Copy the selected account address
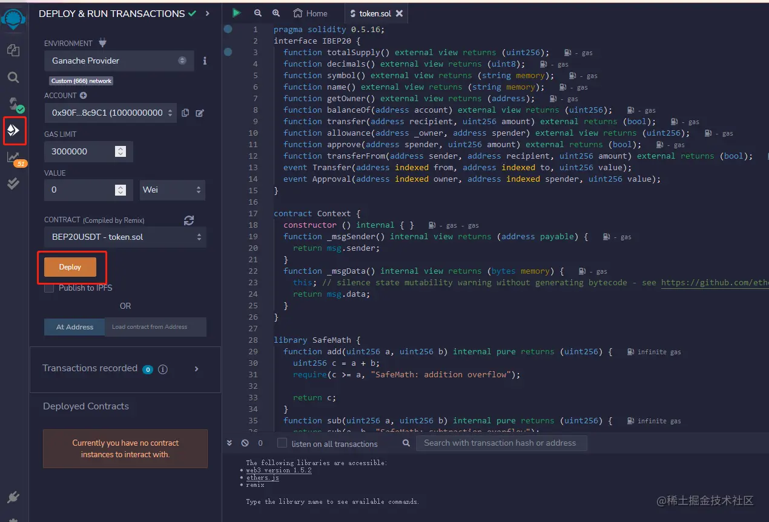The image size is (769, 522). coord(185,113)
